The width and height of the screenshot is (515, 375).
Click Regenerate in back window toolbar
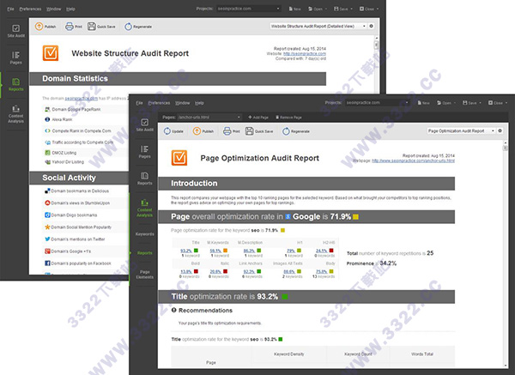[138, 27]
